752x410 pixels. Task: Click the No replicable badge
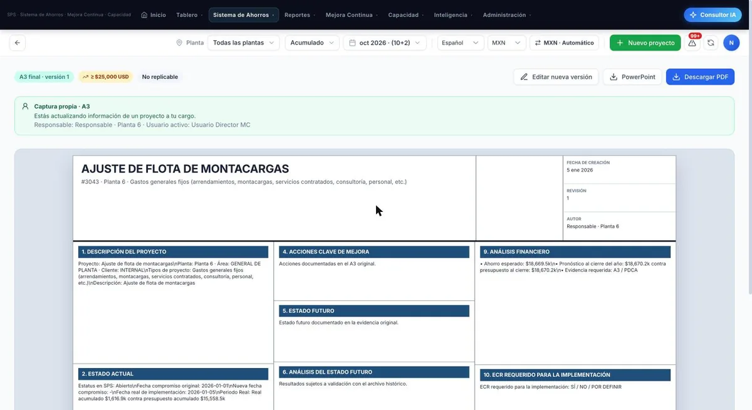tap(160, 77)
